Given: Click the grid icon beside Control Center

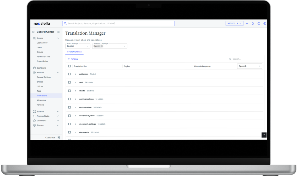Looking at the screenshot, I should tap(58, 32).
